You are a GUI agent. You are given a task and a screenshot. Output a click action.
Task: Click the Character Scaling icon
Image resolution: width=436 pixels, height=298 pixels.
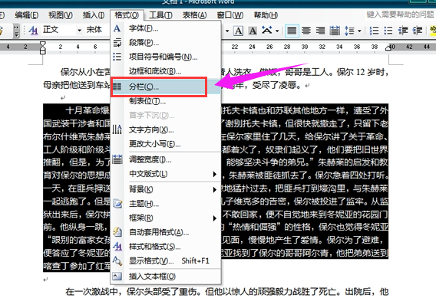[267, 31]
